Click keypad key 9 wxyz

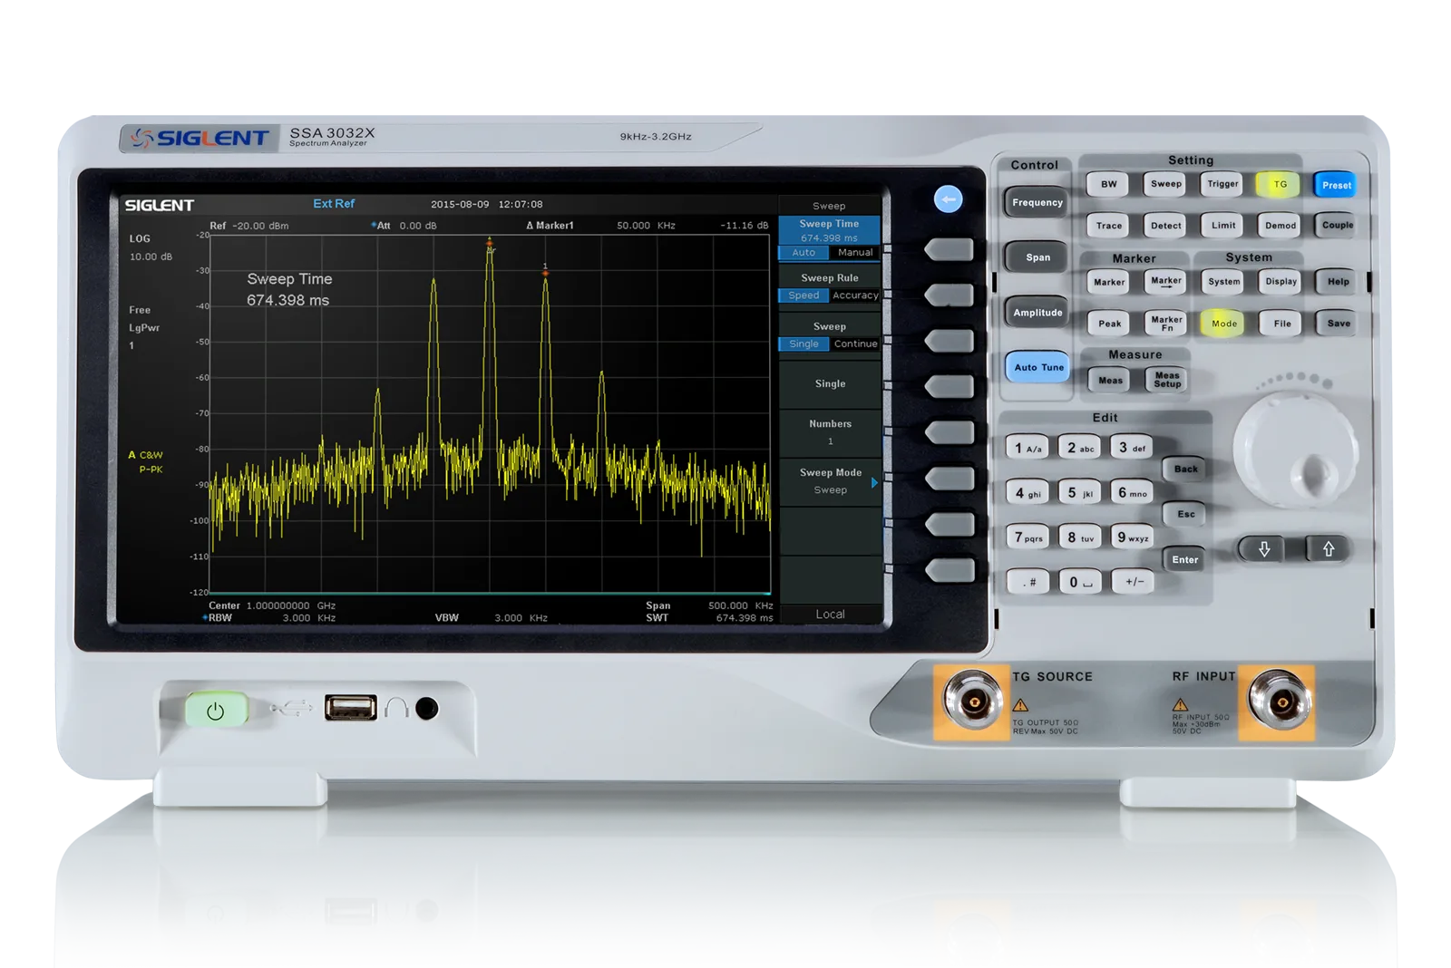(1132, 537)
